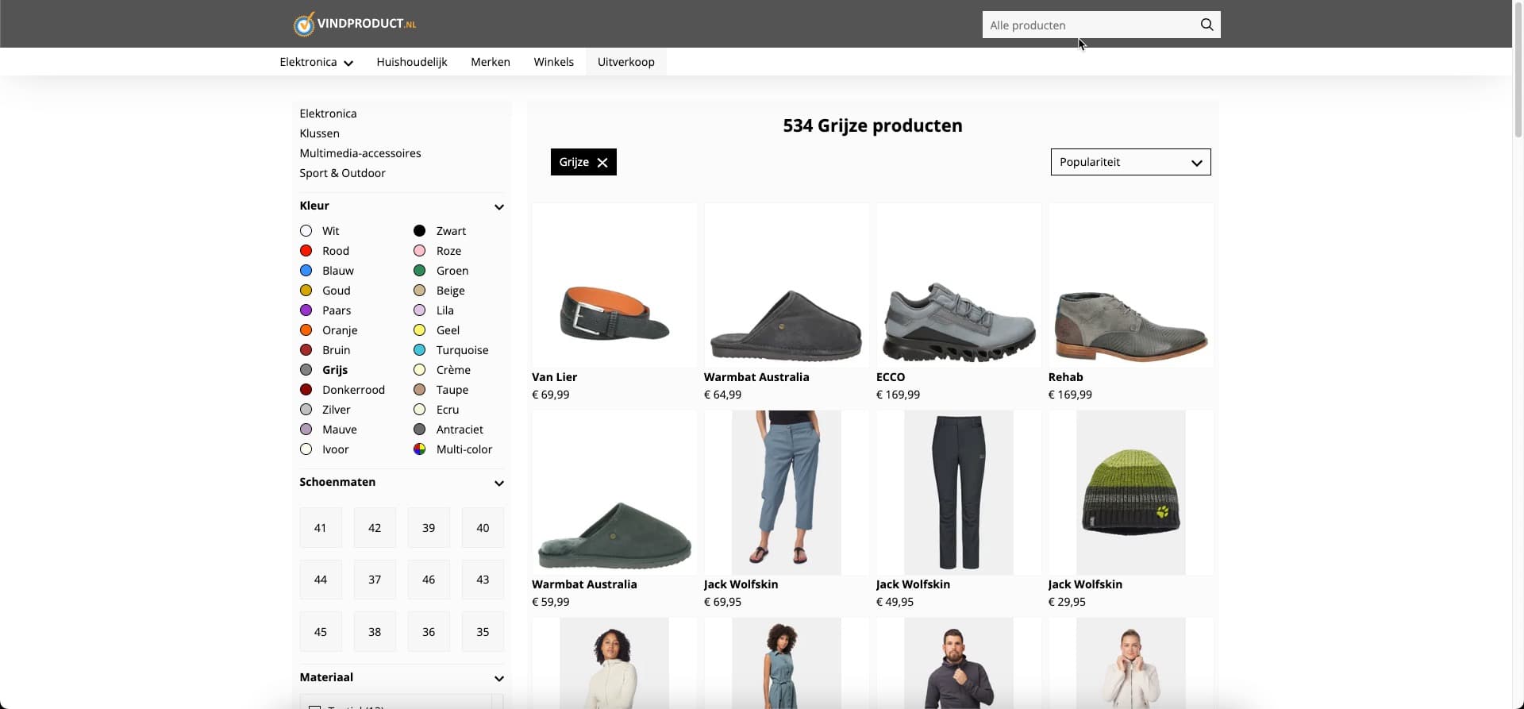Select the Zilver color filter

(x=325, y=410)
